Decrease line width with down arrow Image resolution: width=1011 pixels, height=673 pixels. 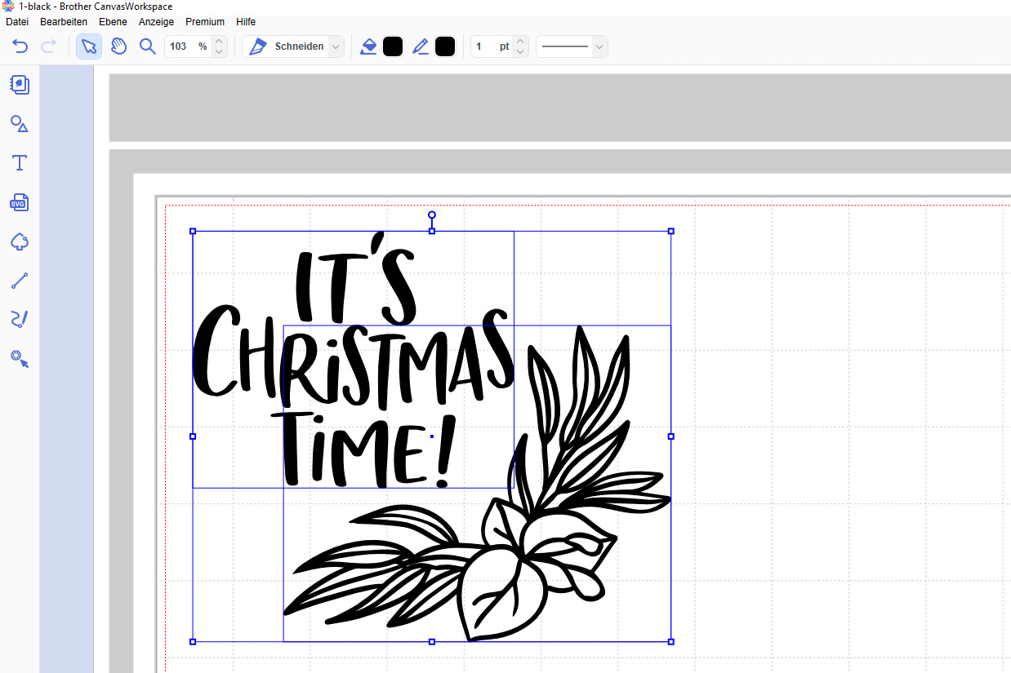520,52
